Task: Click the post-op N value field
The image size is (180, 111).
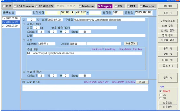Action: [53, 76]
